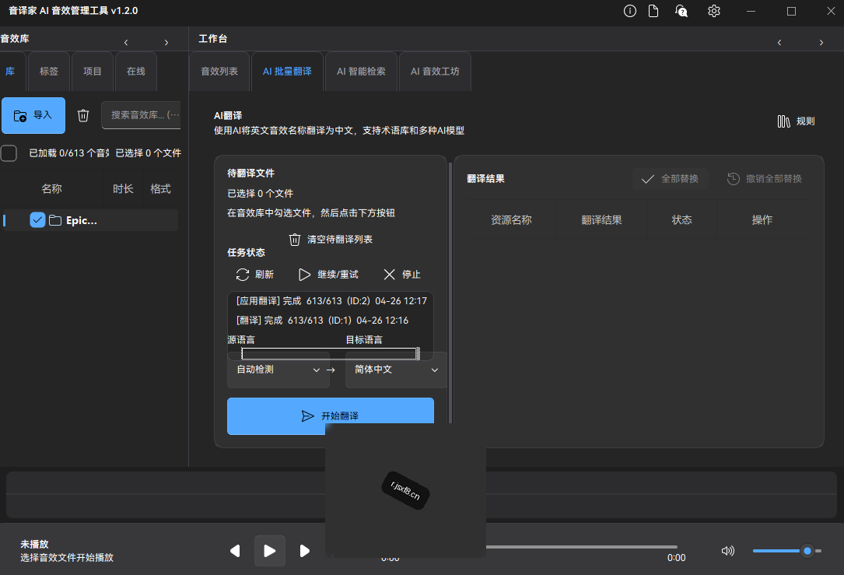844x575 pixels.
Task: Click the trash icon beside 导入
Action: tap(83, 115)
